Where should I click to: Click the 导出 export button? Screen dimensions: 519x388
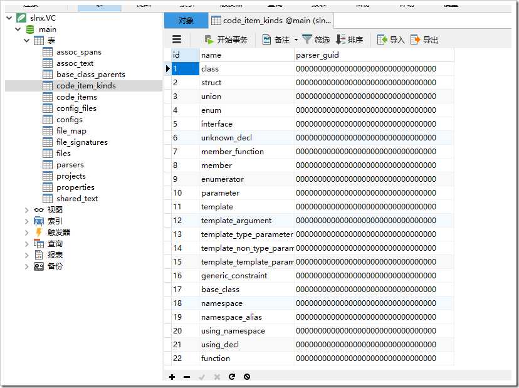click(x=424, y=39)
